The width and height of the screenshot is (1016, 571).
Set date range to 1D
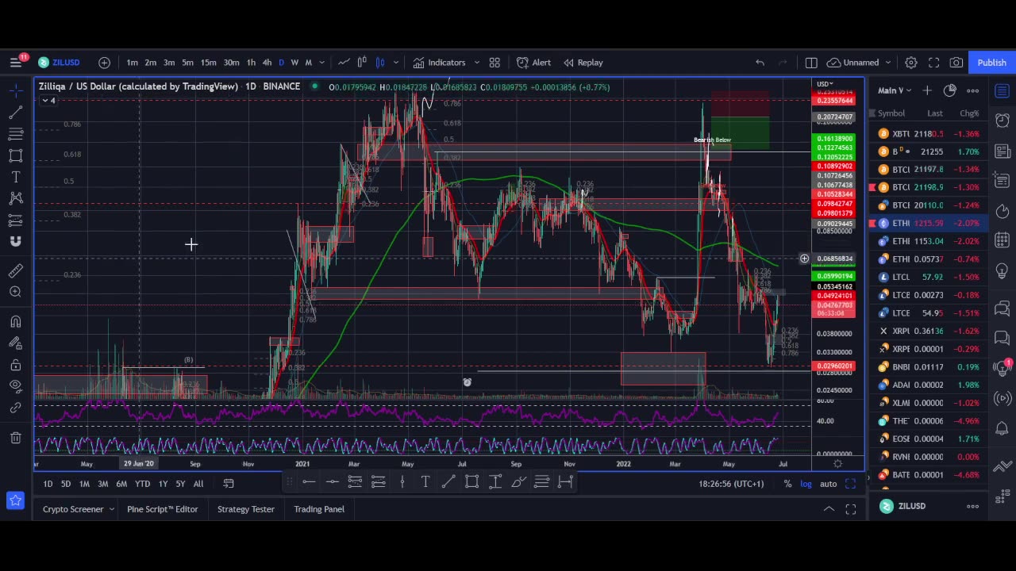tap(48, 484)
